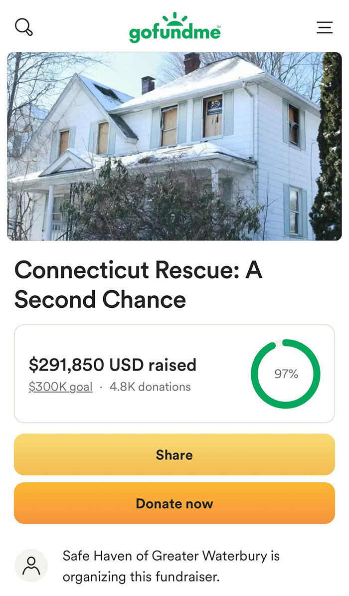This screenshot has width=349, height=596.
Task: Open the search magnifying glass icon
Action: click(24, 27)
